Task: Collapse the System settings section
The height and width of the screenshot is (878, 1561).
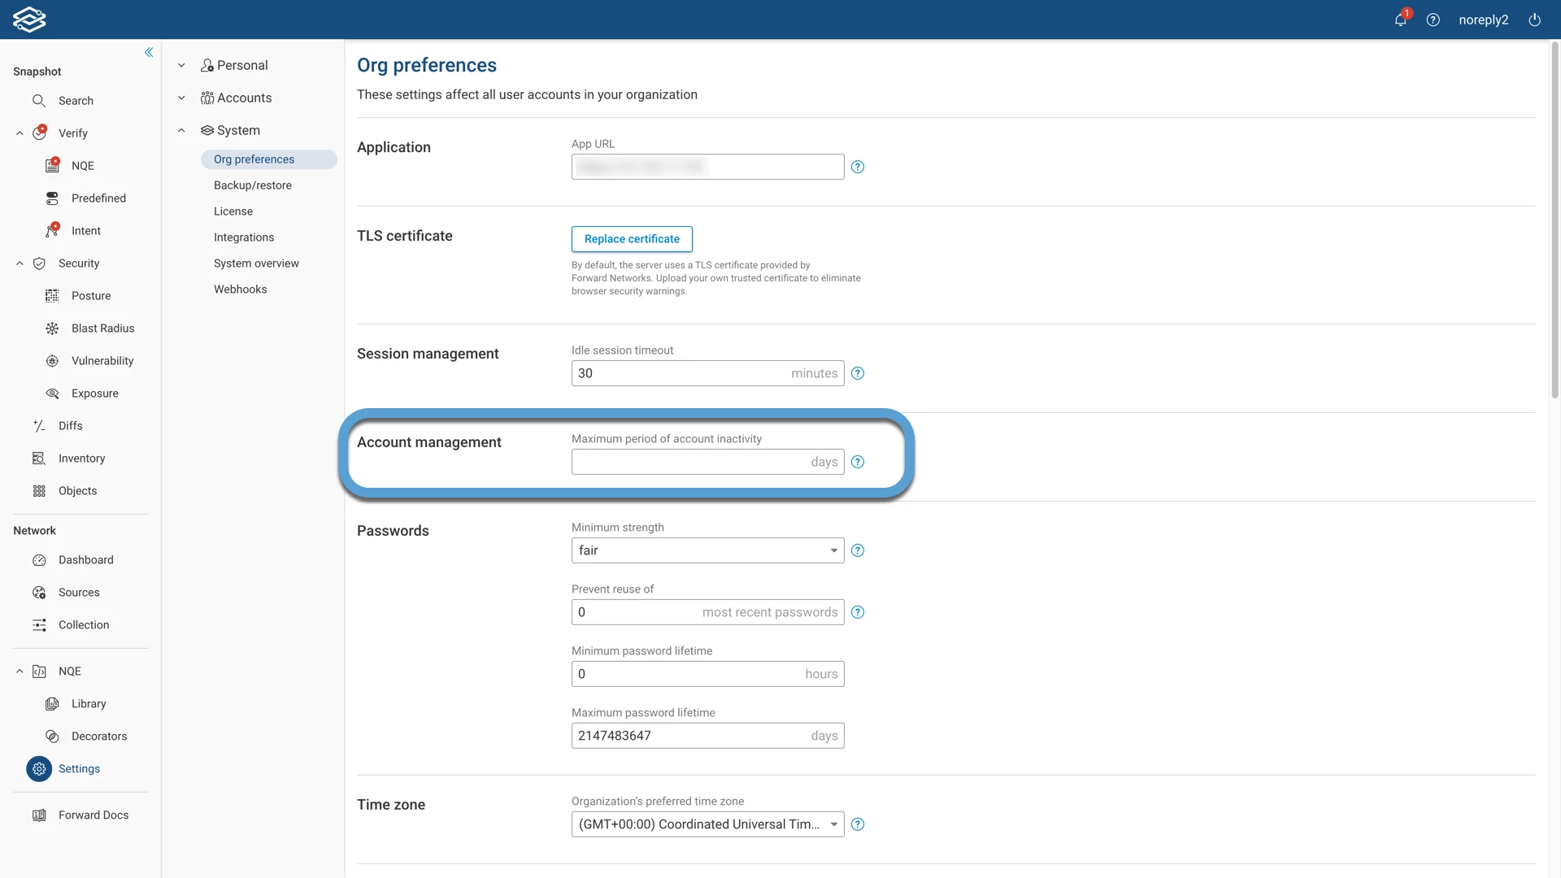Action: point(181,130)
